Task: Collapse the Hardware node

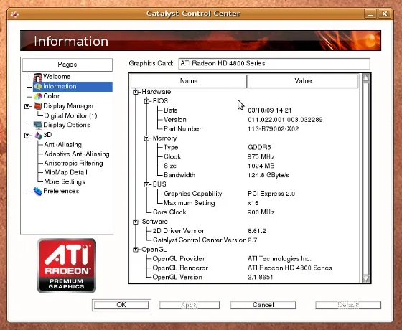Action: 136,92
